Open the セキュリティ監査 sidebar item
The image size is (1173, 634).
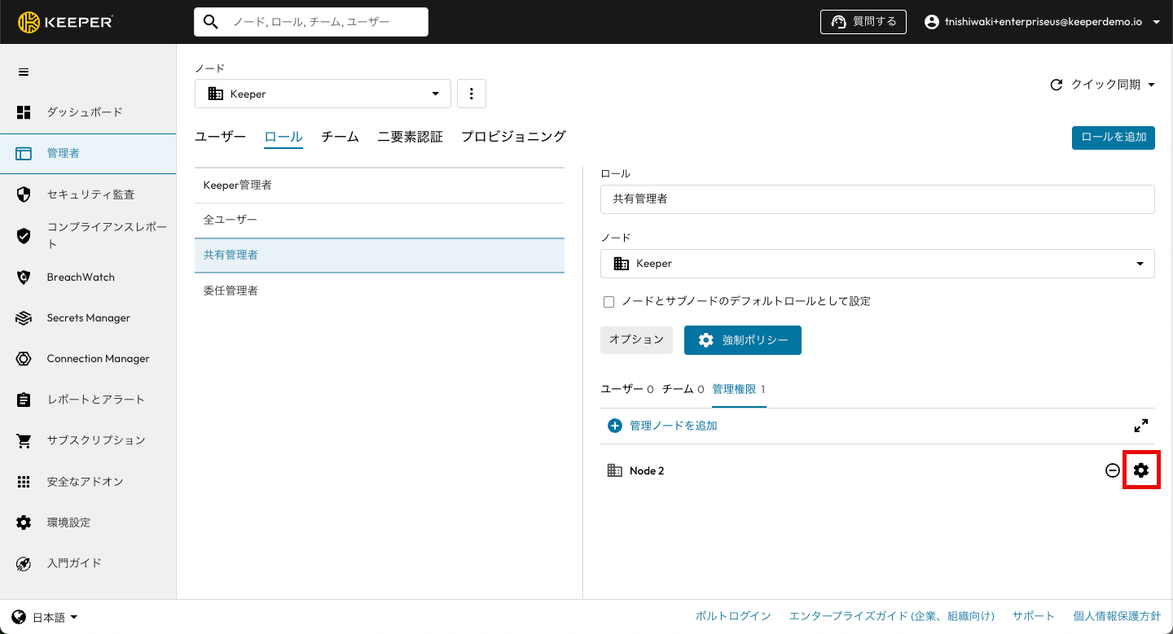[90, 195]
